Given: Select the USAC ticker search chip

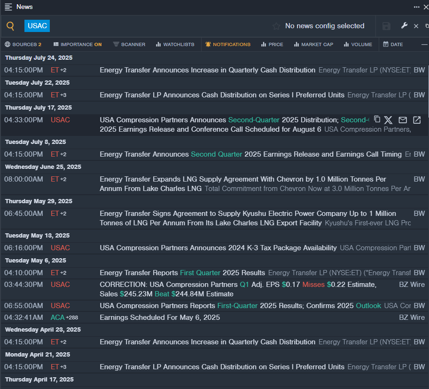Looking at the screenshot, I should point(37,26).
